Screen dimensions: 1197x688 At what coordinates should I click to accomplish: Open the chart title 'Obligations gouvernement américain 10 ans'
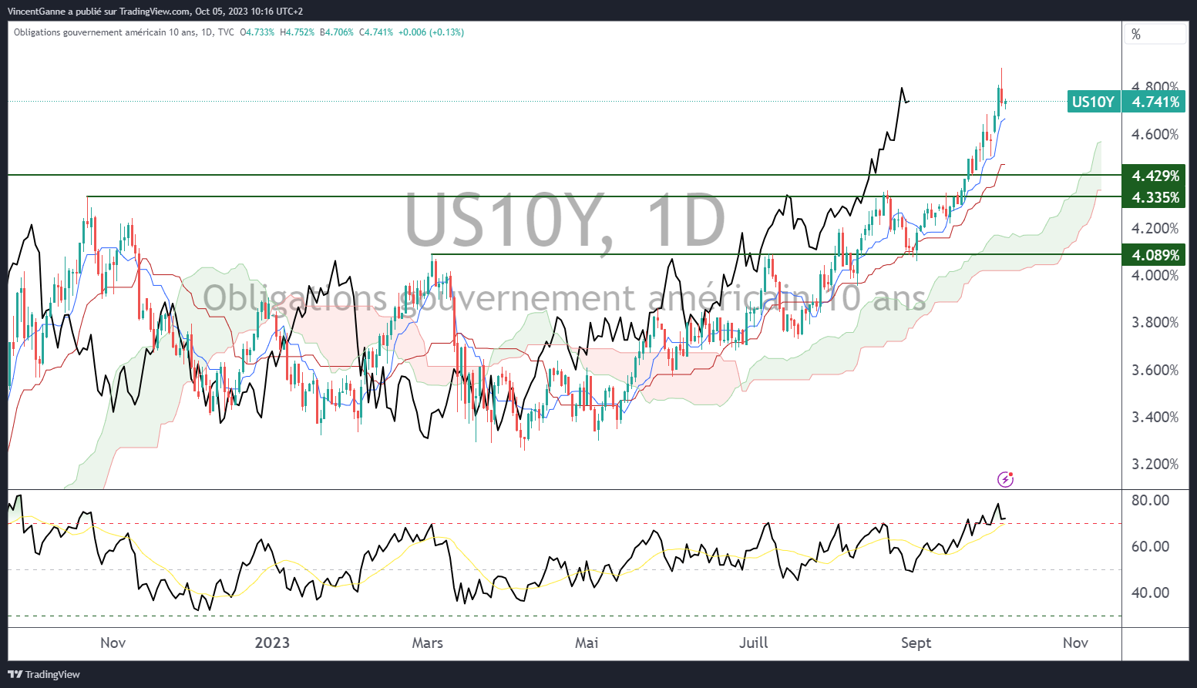pos(105,32)
